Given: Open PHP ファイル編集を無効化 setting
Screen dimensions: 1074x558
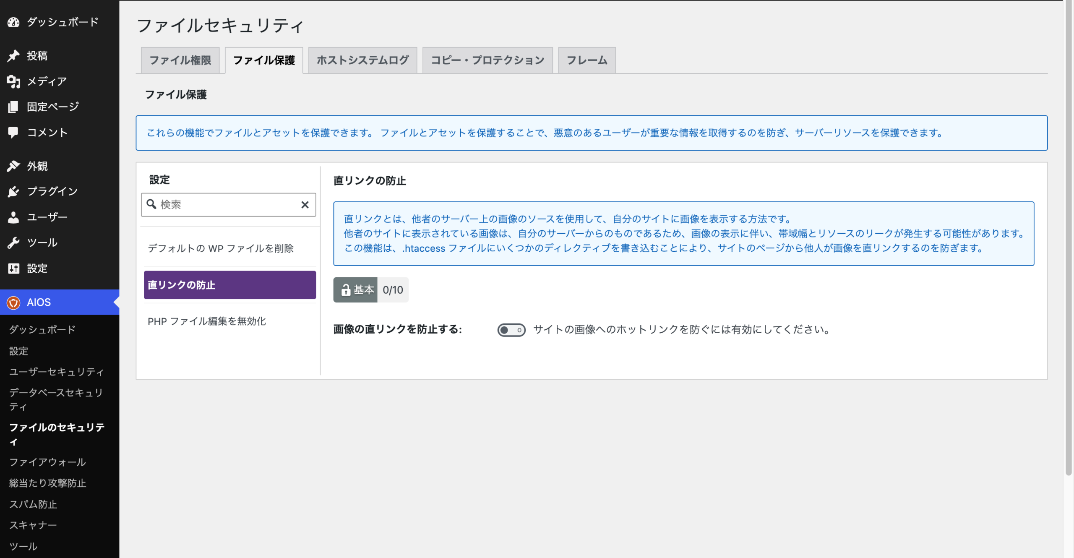Looking at the screenshot, I should point(229,321).
